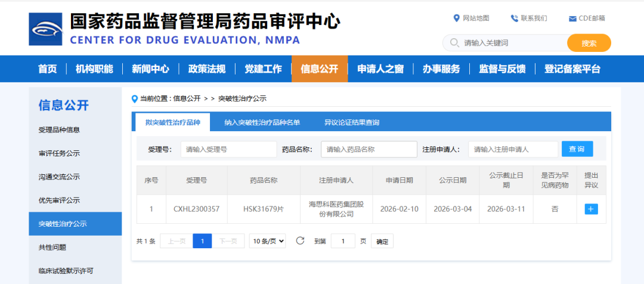Open the 10条/页 page size dropdown

[x=267, y=241]
